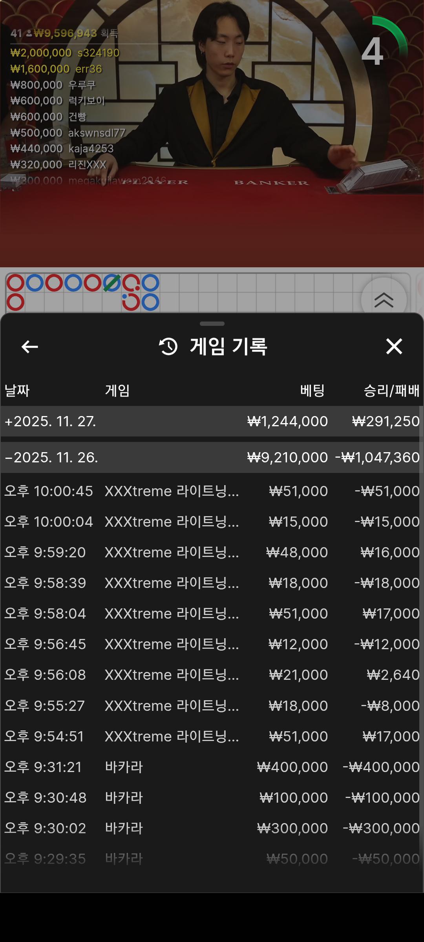Open the 오후 10:00:45 XXXtreme game record
This screenshot has width=424, height=942.
pyautogui.click(x=212, y=491)
